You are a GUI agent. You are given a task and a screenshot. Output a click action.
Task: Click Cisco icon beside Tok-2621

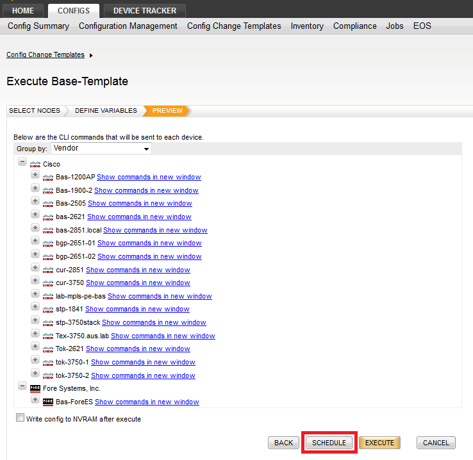pyautogui.click(x=47, y=349)
